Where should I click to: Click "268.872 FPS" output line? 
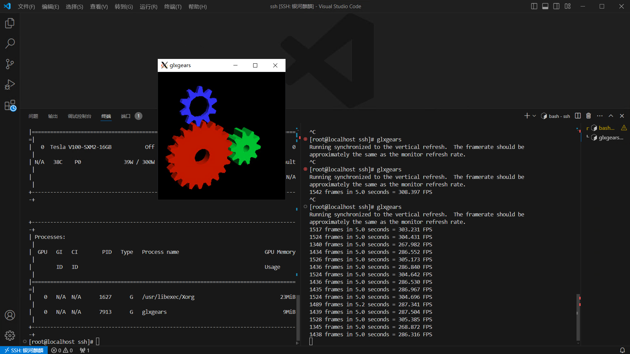[415, 327]
